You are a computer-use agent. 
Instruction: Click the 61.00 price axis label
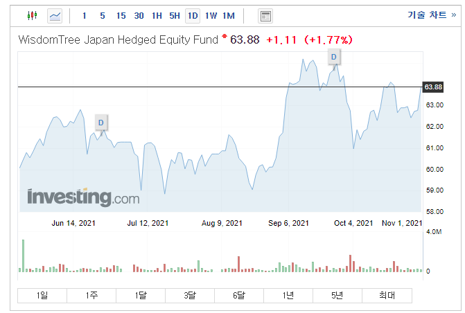[x=435, y=148]
